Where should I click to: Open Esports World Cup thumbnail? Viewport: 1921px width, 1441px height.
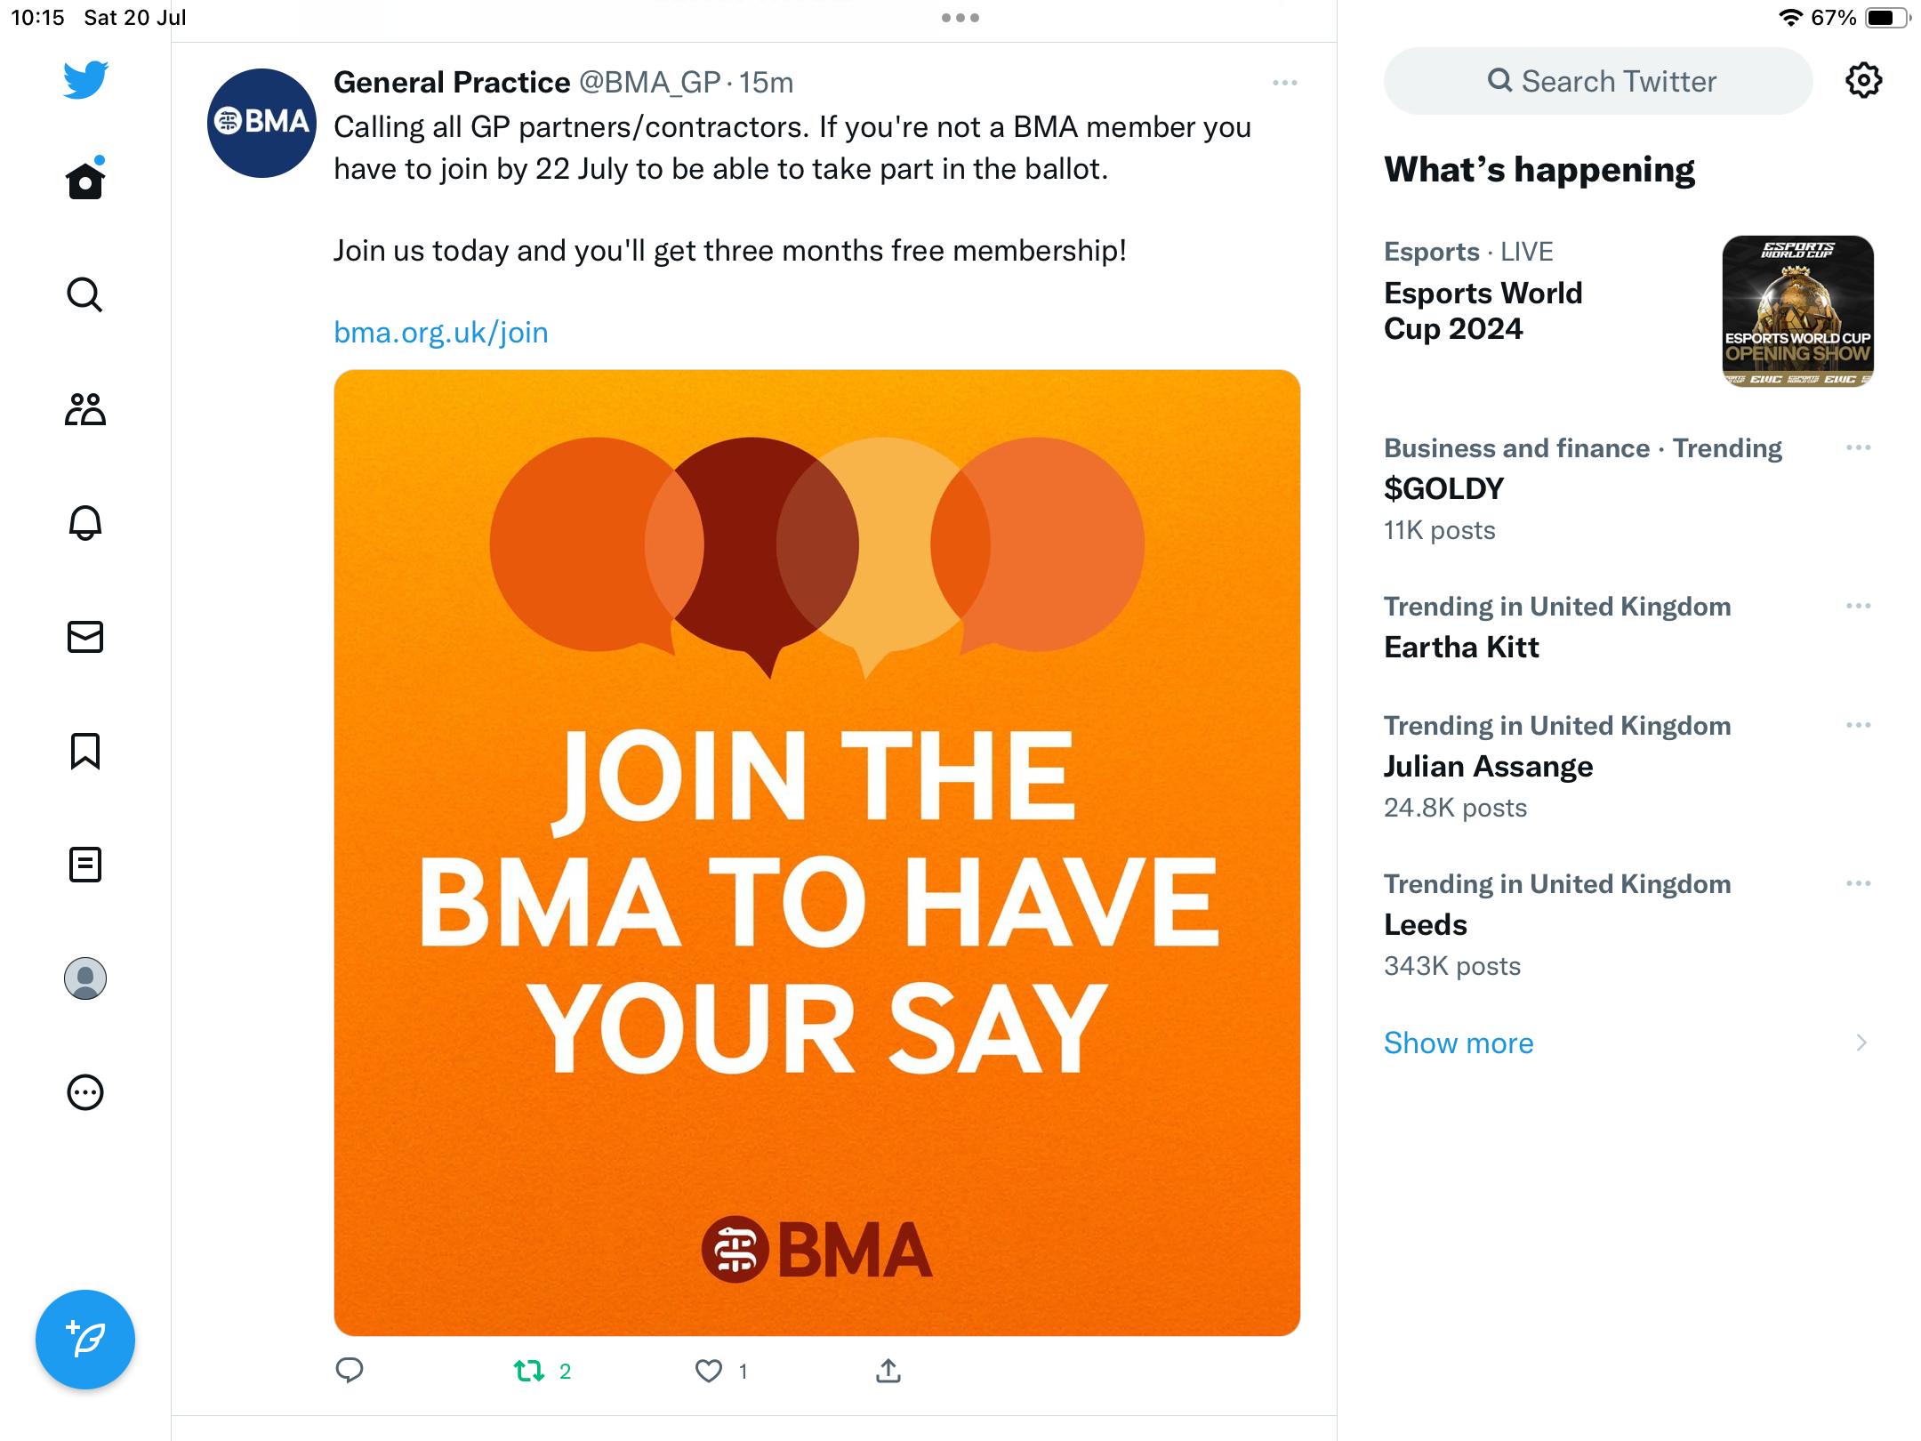click(1797, 311)
